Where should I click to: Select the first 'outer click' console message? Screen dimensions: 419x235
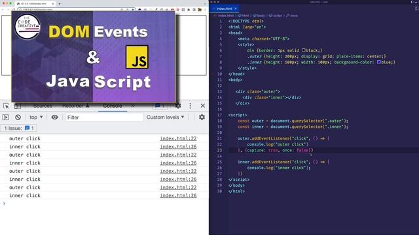tap(25, 138)
